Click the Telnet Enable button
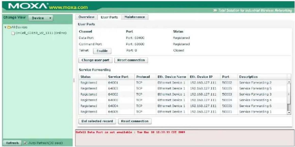This screenshot has height=147, width=295. pos(102,51)
